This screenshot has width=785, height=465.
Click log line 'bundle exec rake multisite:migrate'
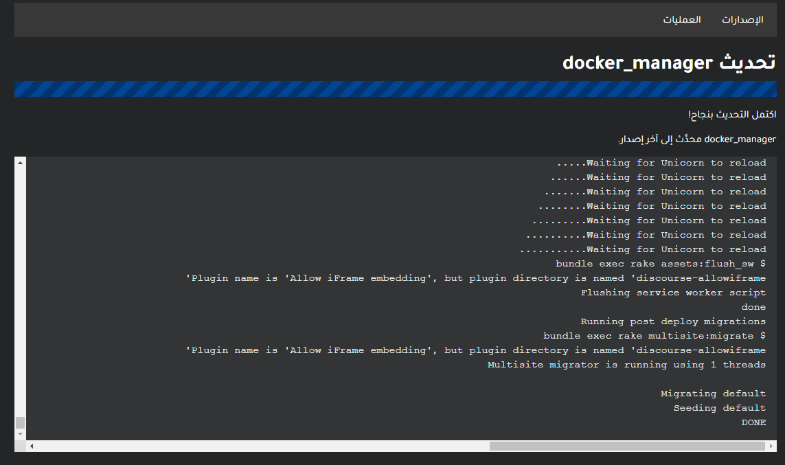coord(655,336)
